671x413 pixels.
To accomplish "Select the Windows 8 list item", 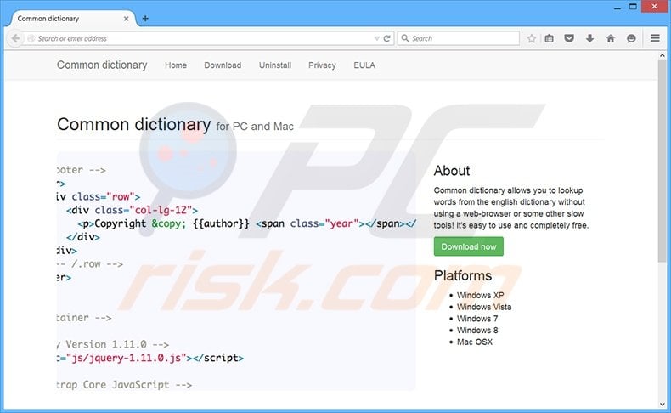I will pyautogui.click(x=477, y=330).
